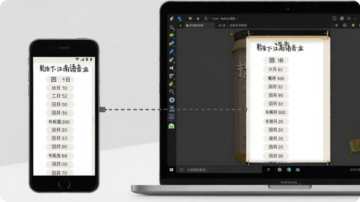Image resolution: width=360 pixels, height=202 pixels.
Task: Select the framed picture thumbnail in sidebar
Action: 171,117
